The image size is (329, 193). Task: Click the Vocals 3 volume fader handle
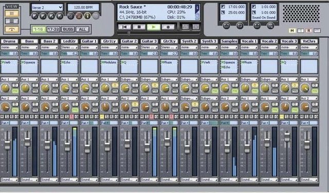[287, 137]
